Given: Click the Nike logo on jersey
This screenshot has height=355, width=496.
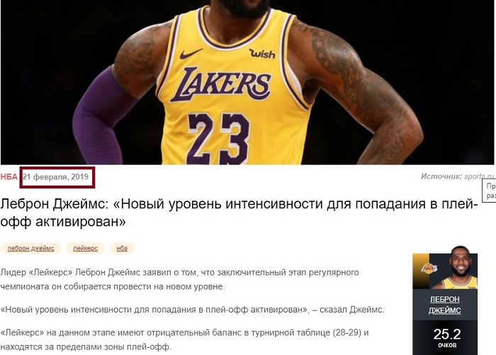Looking at the screenshot, I should [191, 54].
